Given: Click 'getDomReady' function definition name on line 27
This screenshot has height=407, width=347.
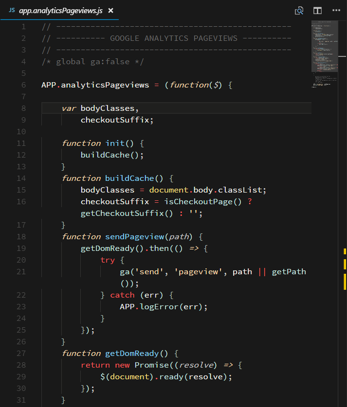Looking at the screenshot, I should click(x=132, y=354).
